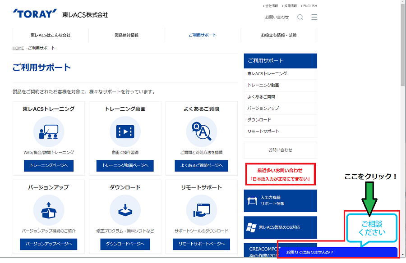The width and height of the screenshot is (406, 263).
Task: Open the hamburger menu icon
Action: pyautogui.click(x=314, y=17)
